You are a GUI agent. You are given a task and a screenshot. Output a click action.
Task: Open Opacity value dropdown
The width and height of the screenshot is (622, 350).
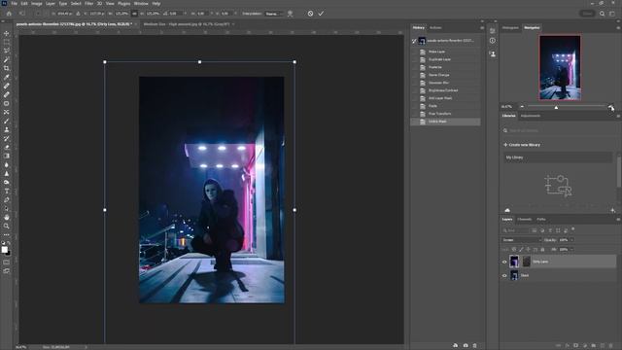coord(571,240)
